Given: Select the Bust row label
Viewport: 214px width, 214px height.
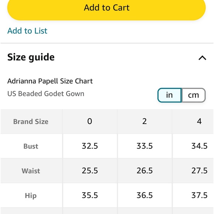Looking at the screenshot, I should (x=31, y=146).
